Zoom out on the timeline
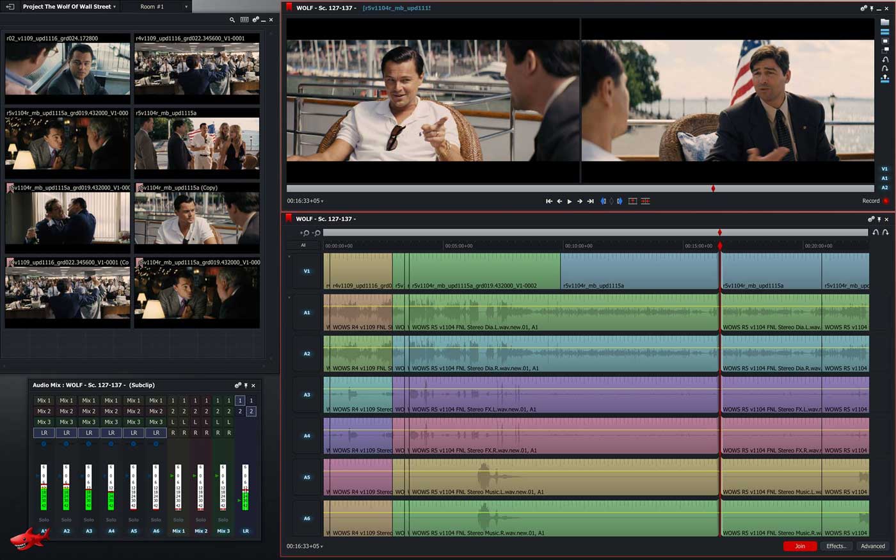Screen dimensions: 896x560 [x=316, y=233]
